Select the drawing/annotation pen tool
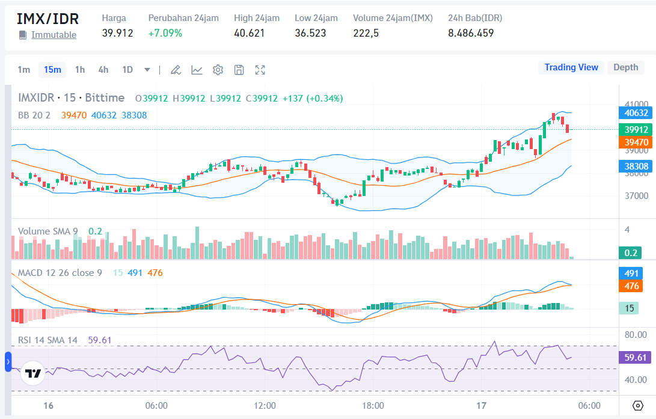This screenshot has width=656, height=419. click(175, 70)
